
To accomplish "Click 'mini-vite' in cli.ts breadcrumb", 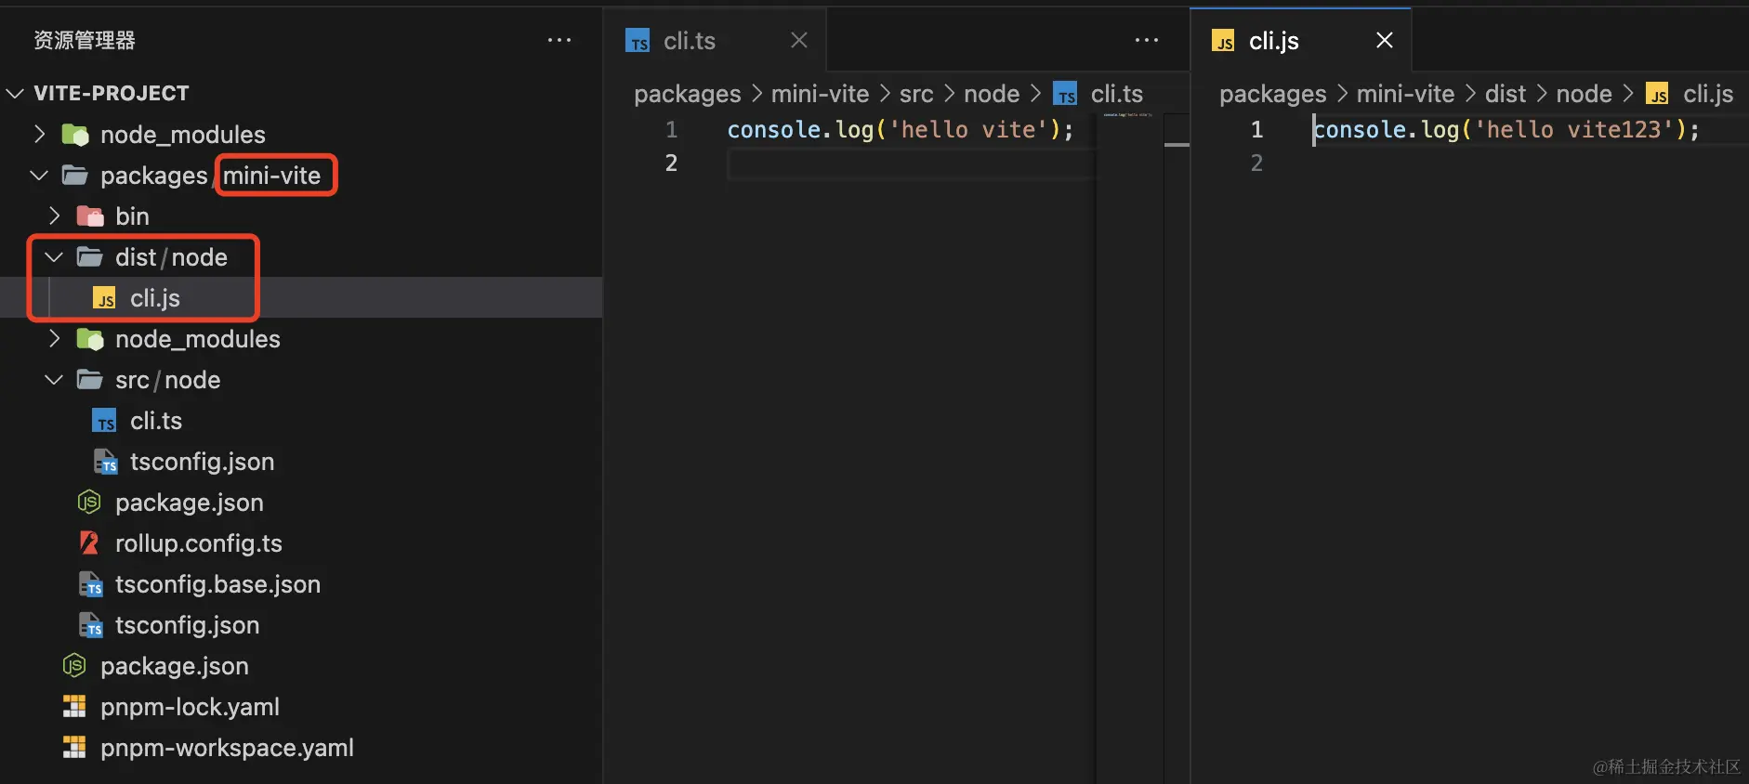I will [x=820, y=94].
